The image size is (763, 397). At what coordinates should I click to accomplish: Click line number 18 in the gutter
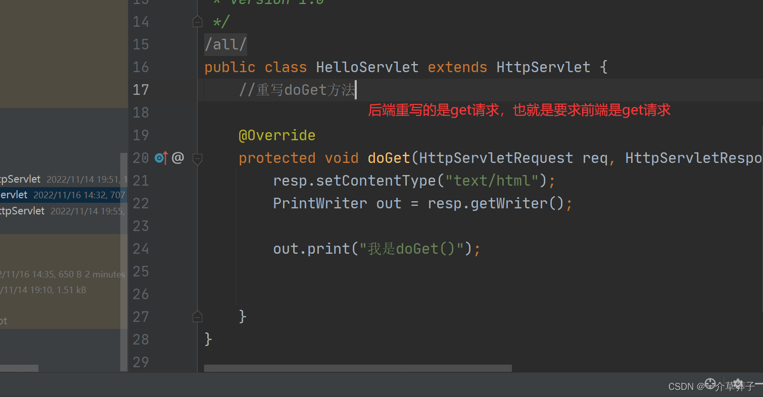point(141,112)
